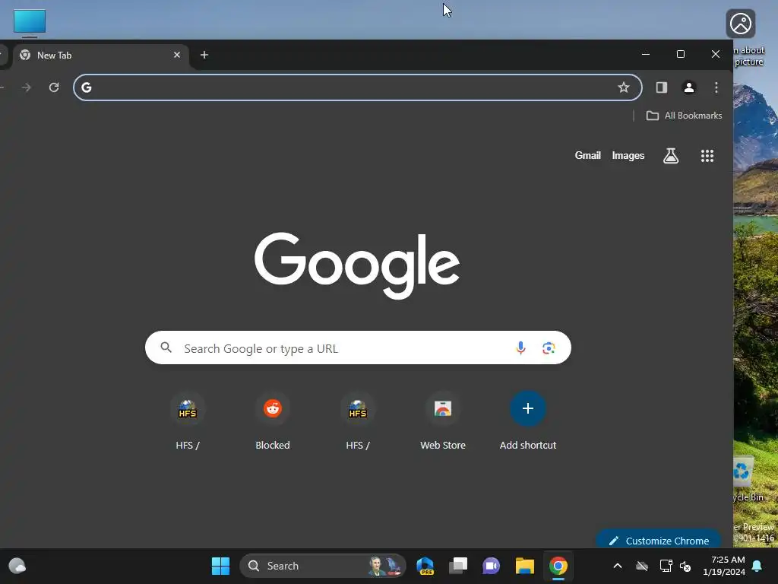Image resolution: width=778 pixels, height=584 pixels.
Task: Open the OneDrive cloud tray icon
Action: (x=641, y=566)
